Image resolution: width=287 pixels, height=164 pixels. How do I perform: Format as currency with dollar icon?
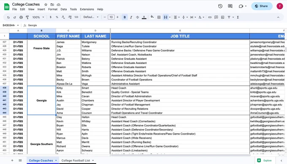(x=51, y=17)
